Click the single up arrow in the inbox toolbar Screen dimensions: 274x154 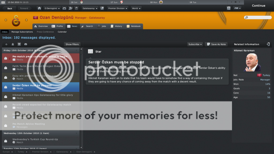point(6,44)
